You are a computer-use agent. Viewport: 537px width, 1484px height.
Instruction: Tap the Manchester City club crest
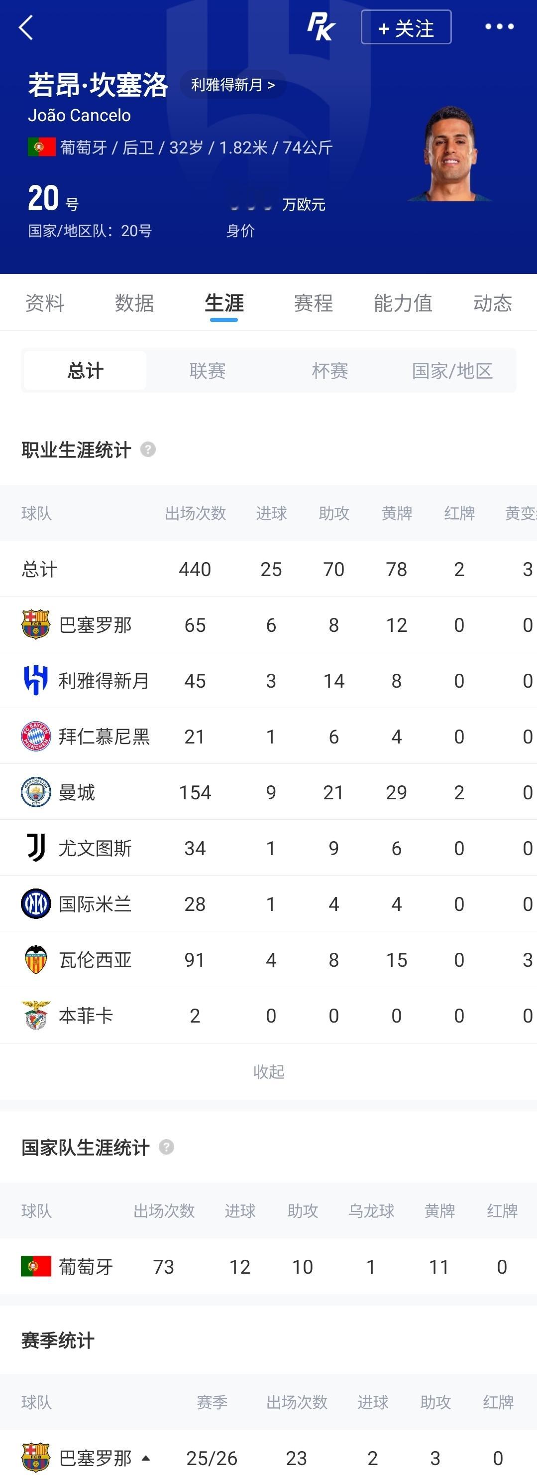[36, 792]
